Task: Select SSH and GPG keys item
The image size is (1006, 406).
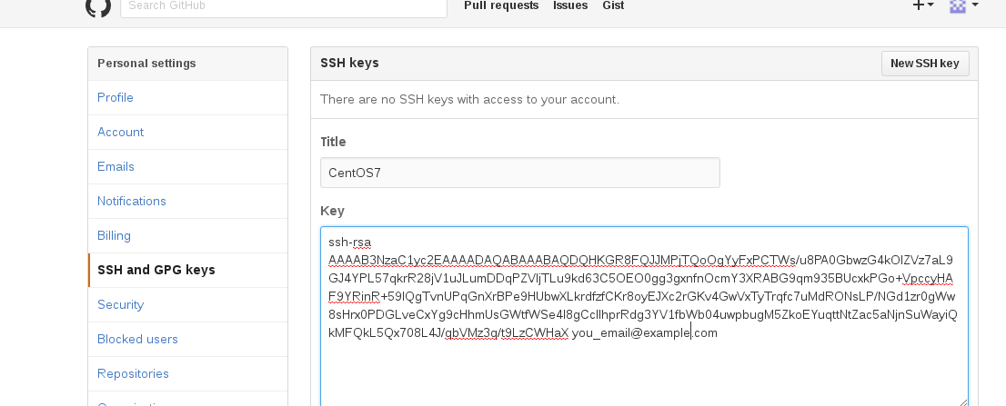Action: coord(188,271)
